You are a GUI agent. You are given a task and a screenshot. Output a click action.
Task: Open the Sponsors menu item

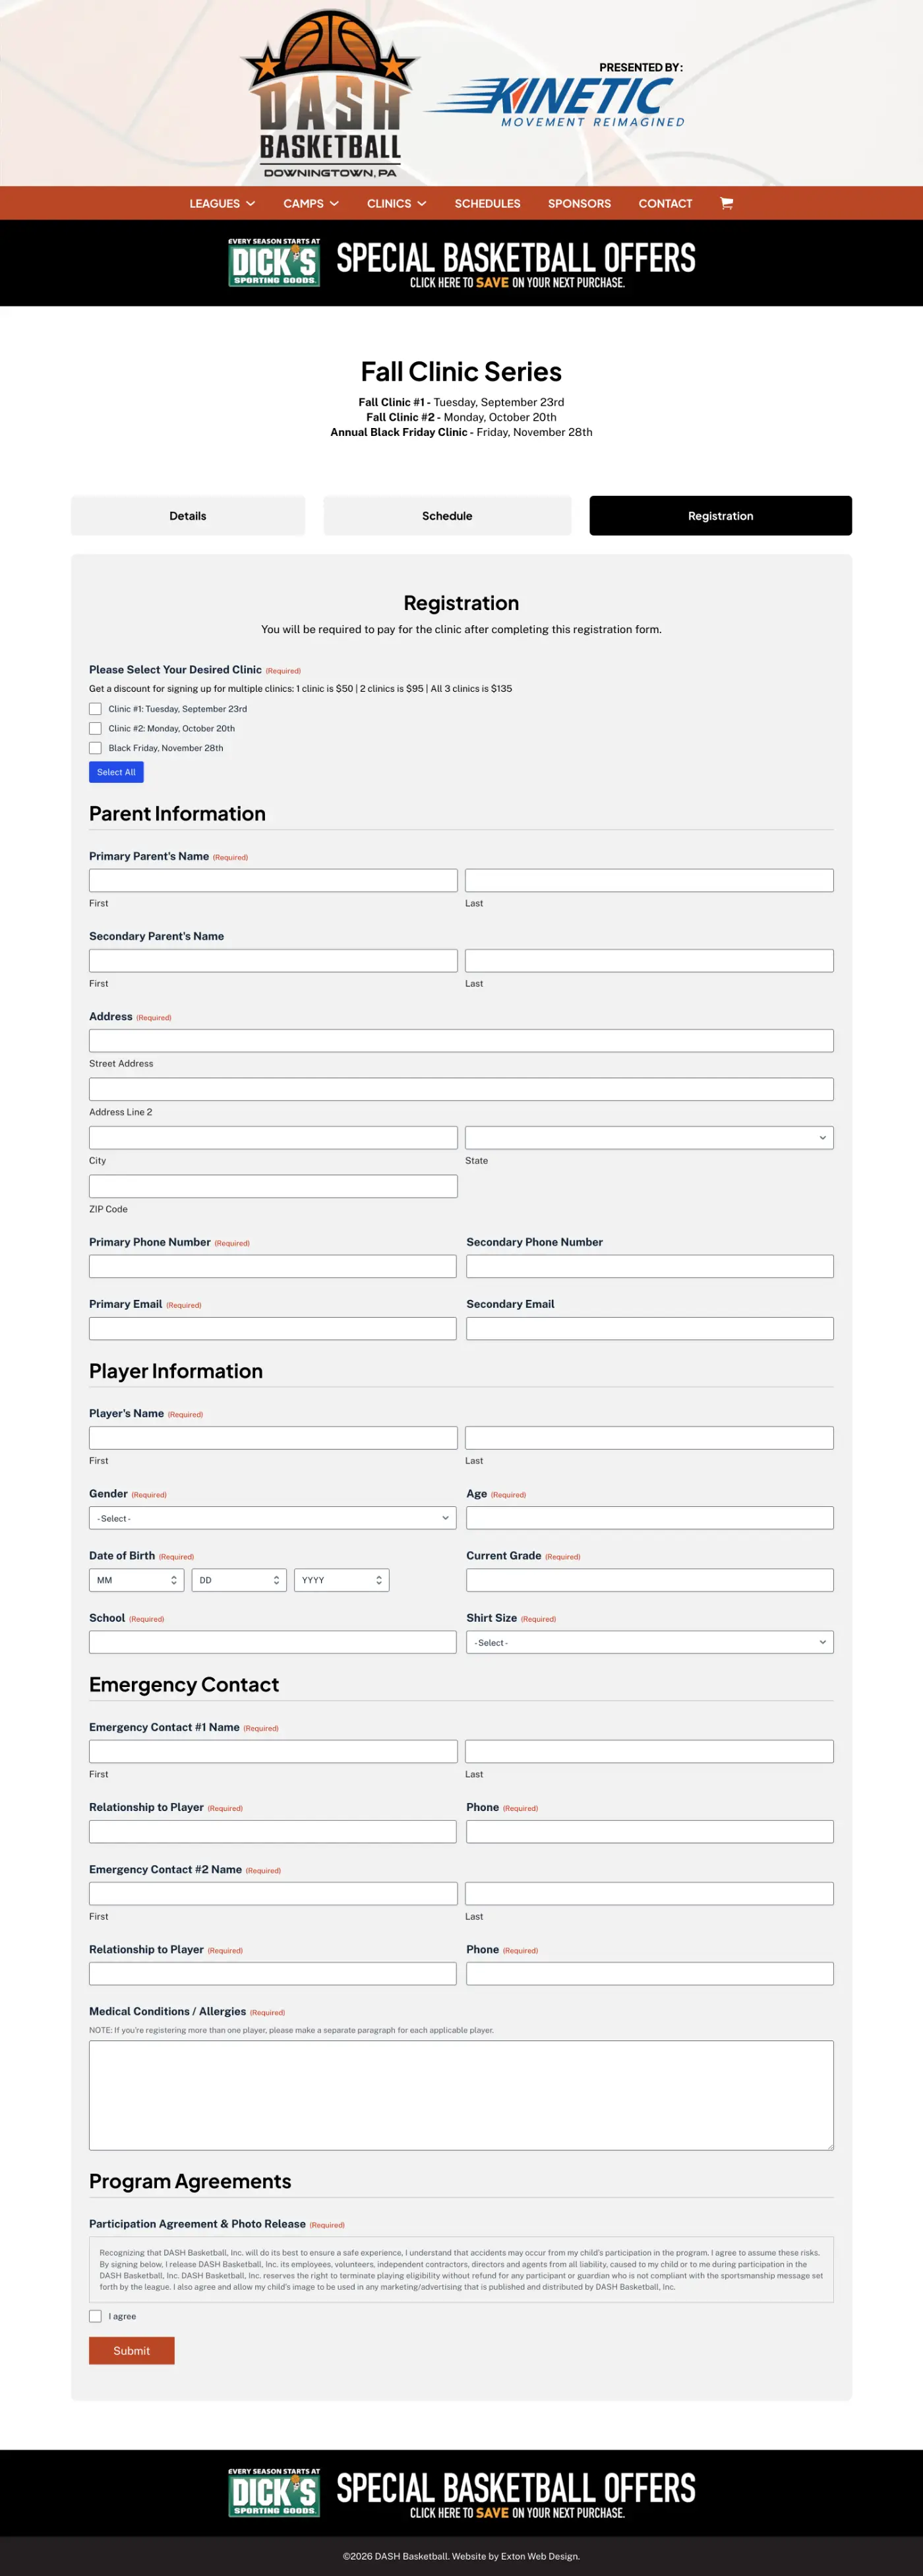[x=579, y=203]
